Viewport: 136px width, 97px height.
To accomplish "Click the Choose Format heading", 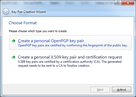I will coord(23,23).
